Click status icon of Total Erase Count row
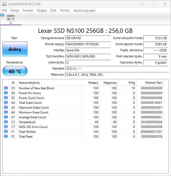 pos(6,102)
